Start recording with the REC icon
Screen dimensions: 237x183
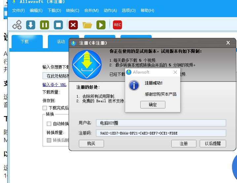click(x=117, y=25)
